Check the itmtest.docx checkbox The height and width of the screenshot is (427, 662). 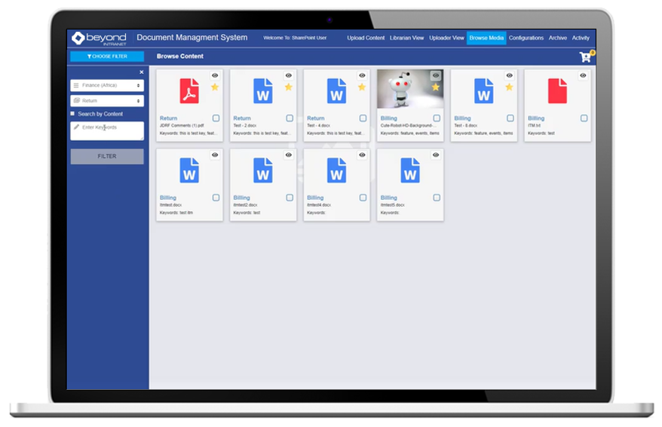216,198
